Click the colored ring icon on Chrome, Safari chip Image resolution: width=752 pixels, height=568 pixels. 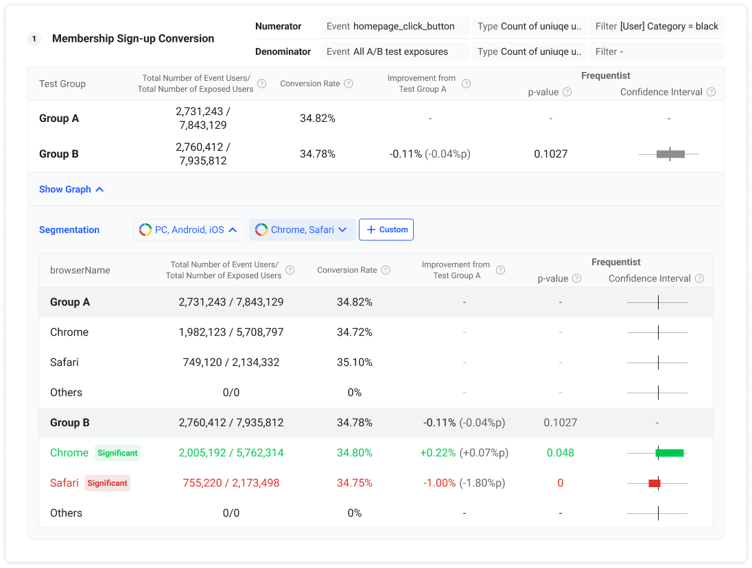261,230
